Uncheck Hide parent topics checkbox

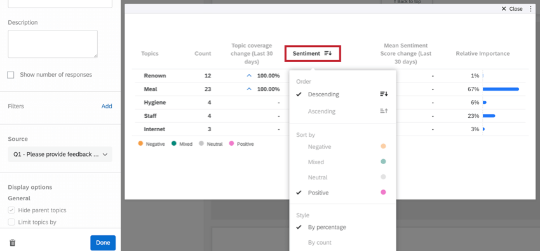(x=11, y=210)
